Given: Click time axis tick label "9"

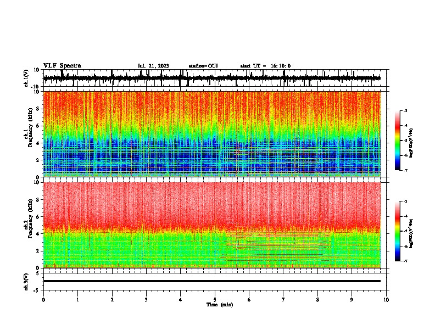Looking at the screenshot, I should (352, 300).
